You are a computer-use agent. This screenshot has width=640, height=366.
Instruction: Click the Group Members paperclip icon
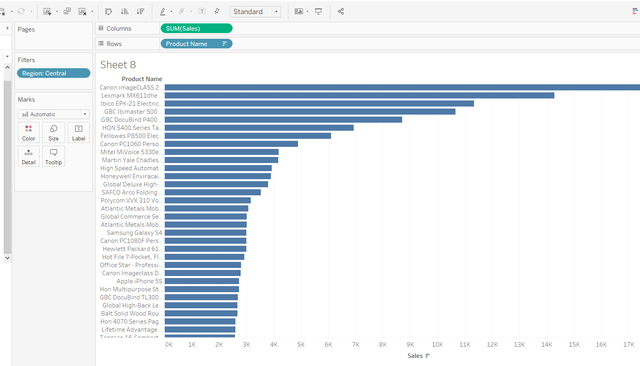coord(181,11)
